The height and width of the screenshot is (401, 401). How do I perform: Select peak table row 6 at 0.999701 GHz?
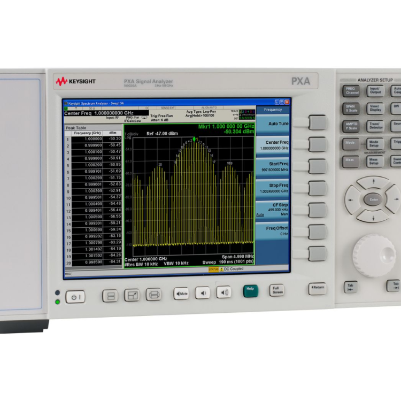click(x=94, y=172)
